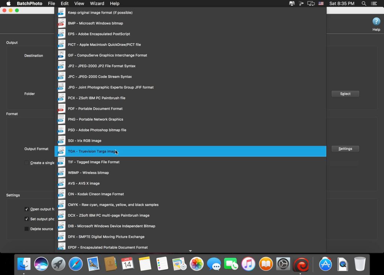Click the PNG format icon in list

61,119
